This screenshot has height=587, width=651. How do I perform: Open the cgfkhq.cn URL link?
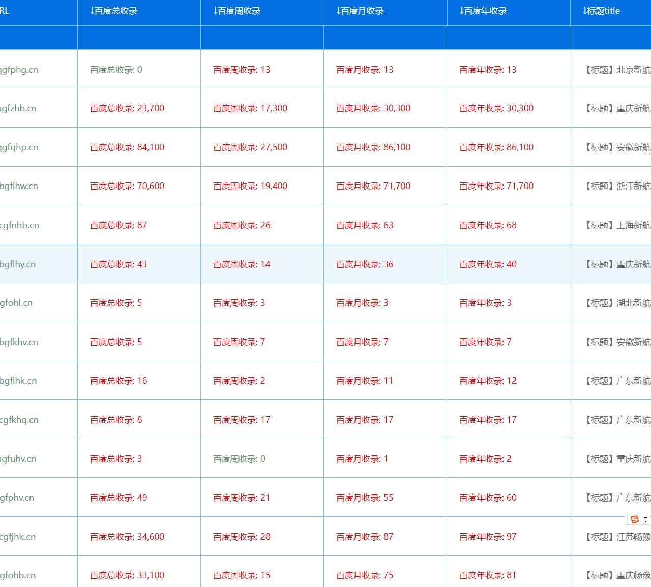pyautogui.click(x=19, y=420)
